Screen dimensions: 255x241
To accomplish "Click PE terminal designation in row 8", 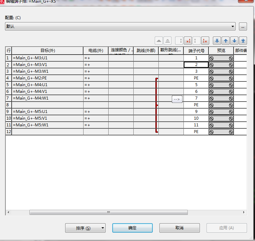I will (x=196, y=105).
